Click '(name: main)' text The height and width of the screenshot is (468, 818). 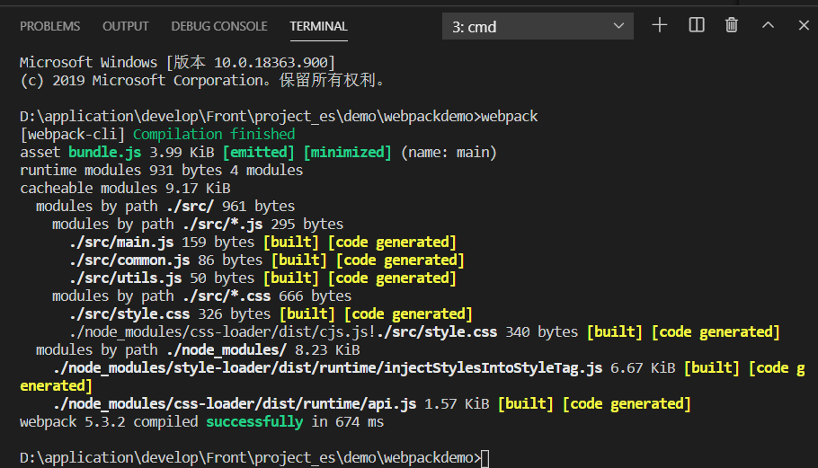(x=449, y=152)
